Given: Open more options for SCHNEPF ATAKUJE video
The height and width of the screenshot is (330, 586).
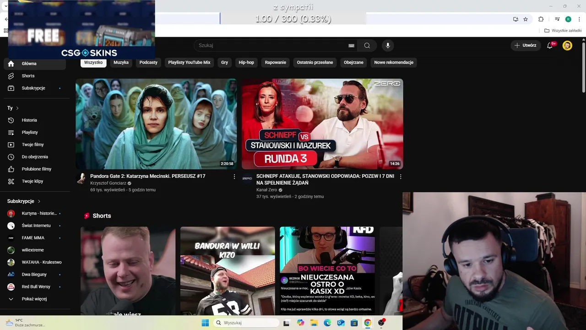Looking at the screenshot, I should 401,176.
